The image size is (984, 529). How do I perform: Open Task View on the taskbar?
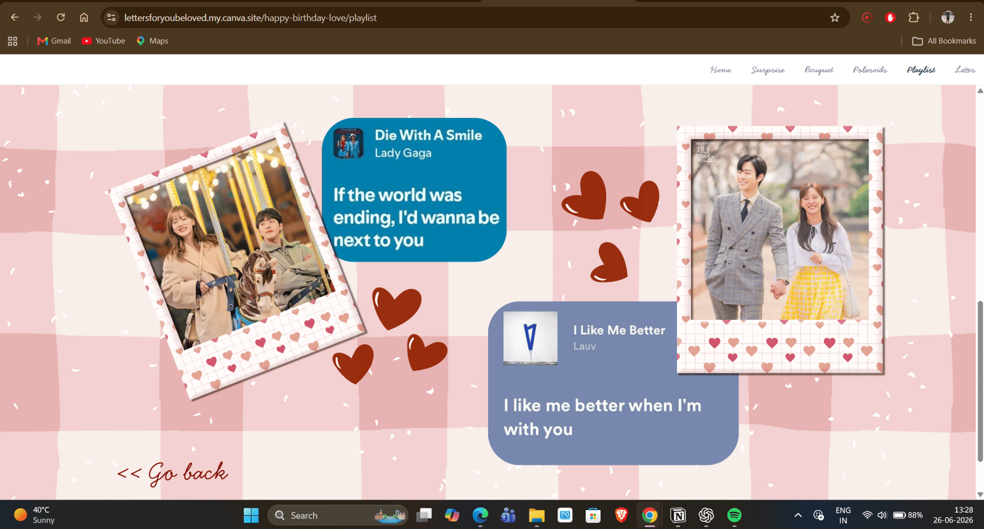coord(424,515)
